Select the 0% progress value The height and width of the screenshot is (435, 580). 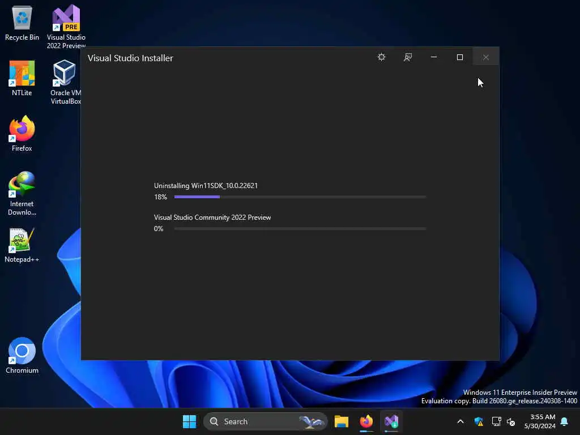(x=159, y=229)
